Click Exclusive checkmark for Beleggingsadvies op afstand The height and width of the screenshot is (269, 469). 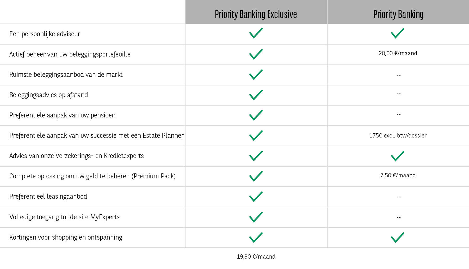point(256,95)
